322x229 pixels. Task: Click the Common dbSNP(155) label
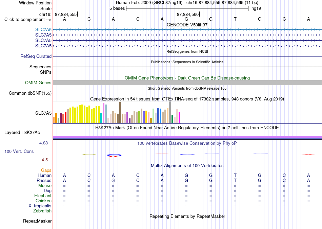30,93
